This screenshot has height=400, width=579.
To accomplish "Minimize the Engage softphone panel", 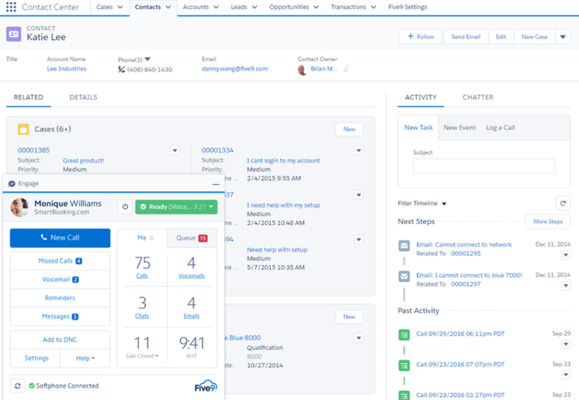I will coord(216,184).
